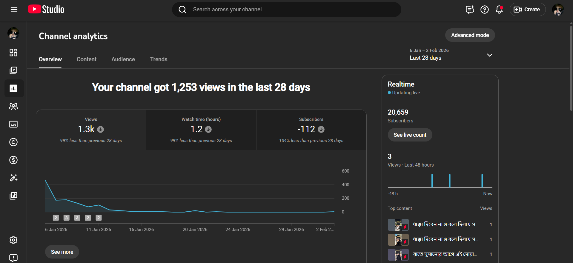The image size is (573, 263).
Task: Open the Help question mark icon
Action: point(484,10)
